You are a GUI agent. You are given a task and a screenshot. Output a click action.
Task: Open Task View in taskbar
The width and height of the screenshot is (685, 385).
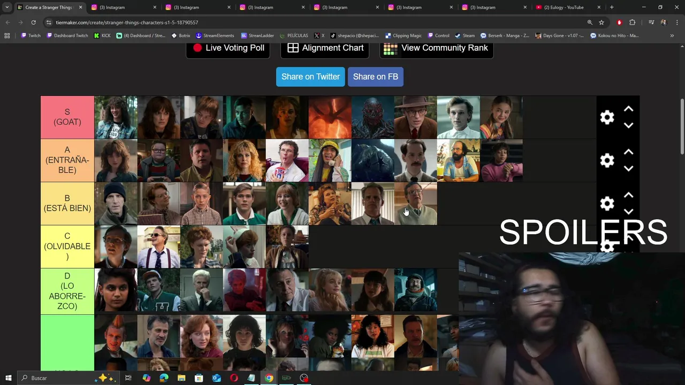[128, 378]
